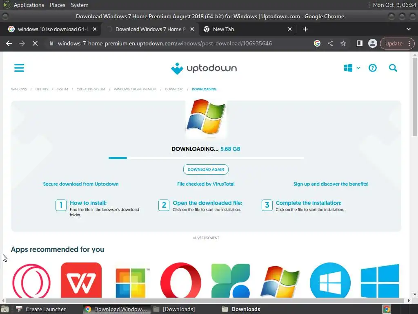Open the Places menu
The height and width of the screenshot is (314, 418).
(57, 5)
